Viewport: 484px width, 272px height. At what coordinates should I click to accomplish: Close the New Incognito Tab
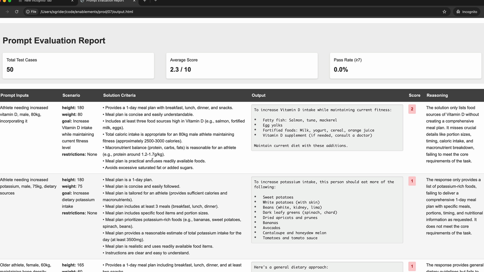72,1
